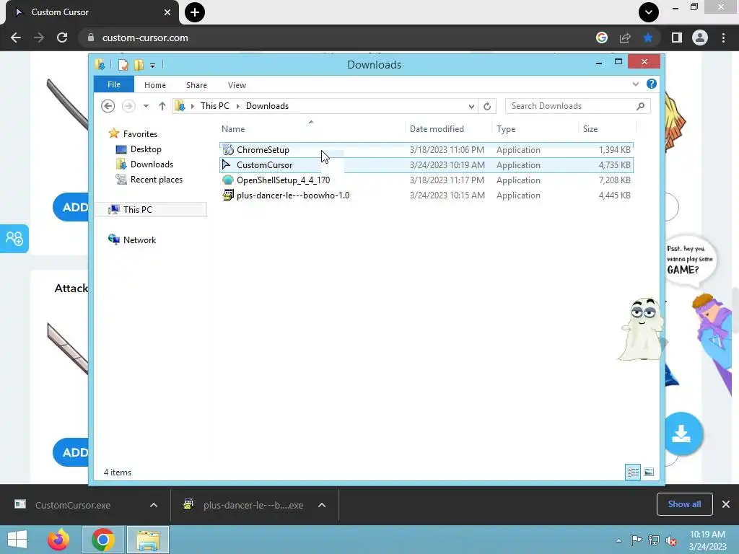Open recent locations dropdown arrow

coord(146,106)
